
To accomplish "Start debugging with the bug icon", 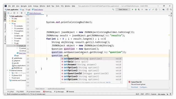I will (x=136, y=10).
